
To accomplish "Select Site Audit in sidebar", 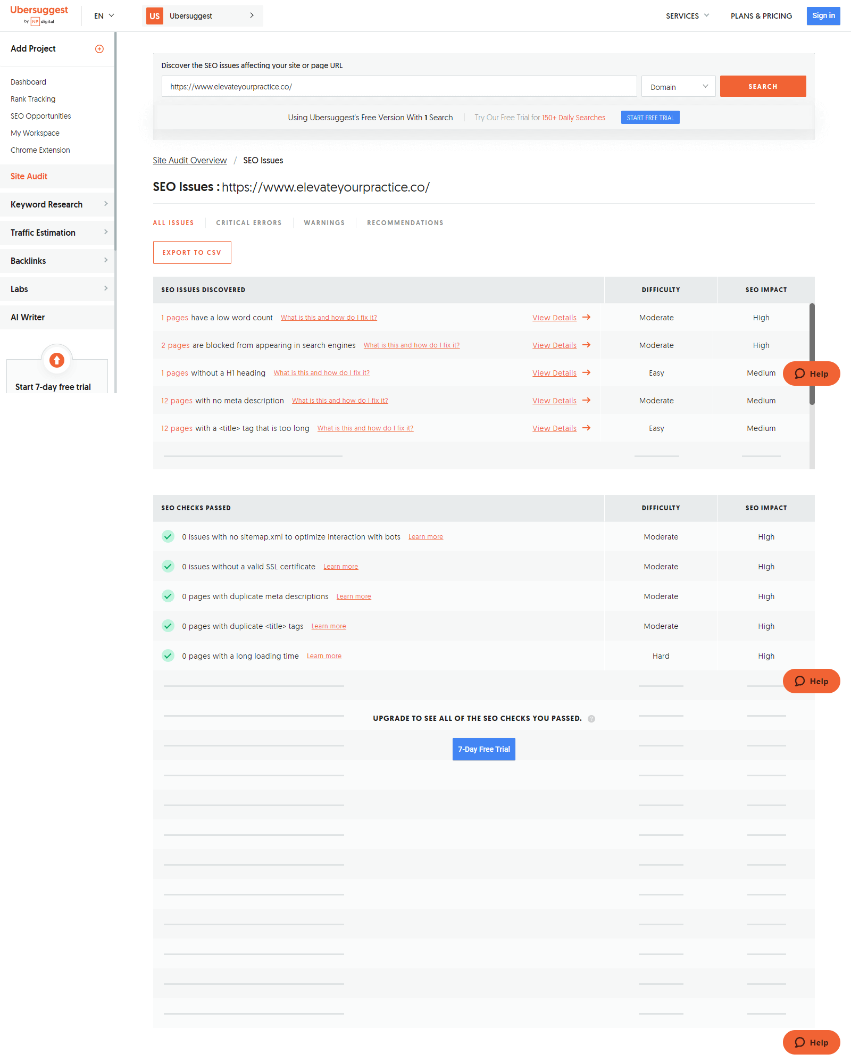I will click(x=57, y=176).
